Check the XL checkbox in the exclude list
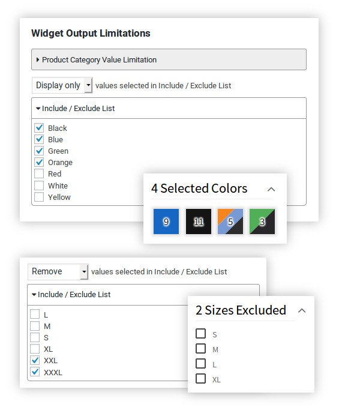Screen dimensions: 339x410 35,349
